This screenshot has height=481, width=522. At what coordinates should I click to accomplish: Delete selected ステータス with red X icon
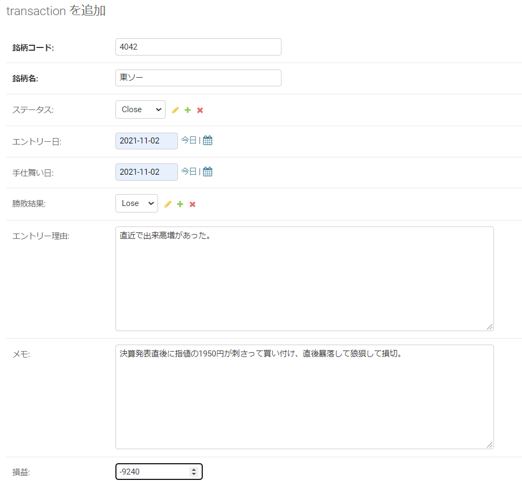200,110
